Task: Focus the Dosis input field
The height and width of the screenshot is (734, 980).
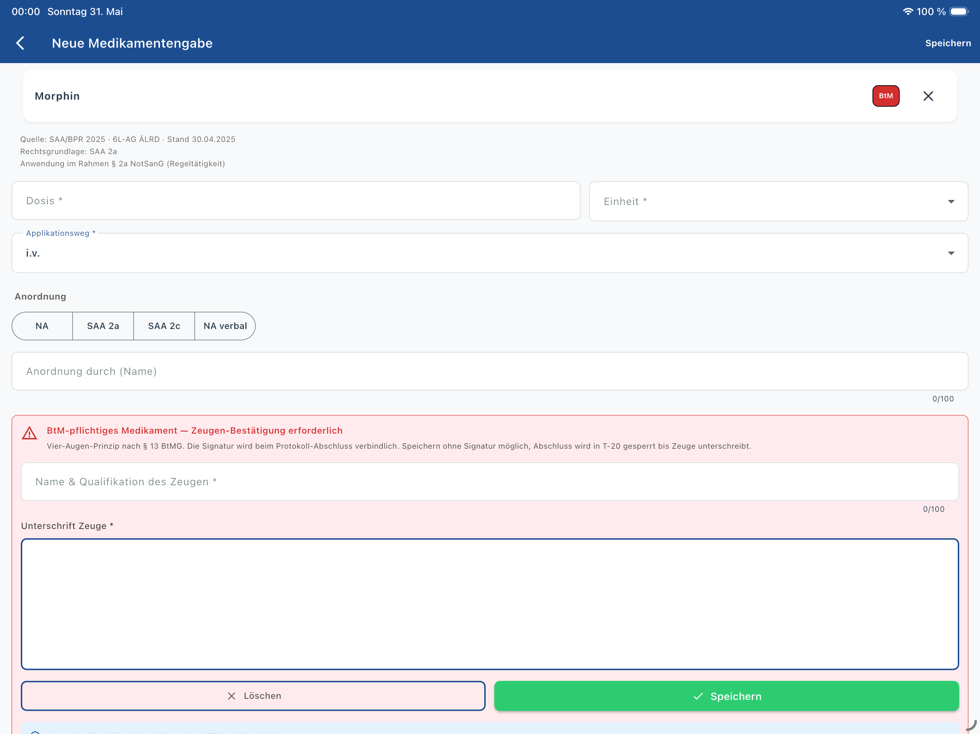Action: [x=296, y=201]
